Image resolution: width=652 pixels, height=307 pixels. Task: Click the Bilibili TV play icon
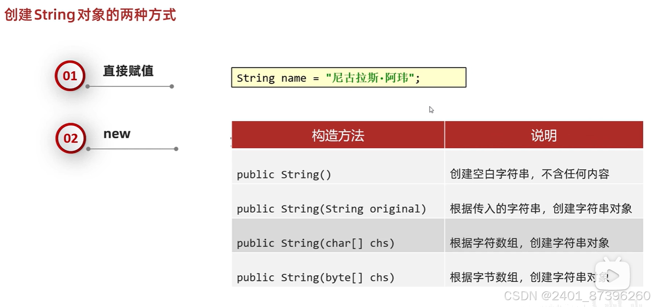[612, 274]
